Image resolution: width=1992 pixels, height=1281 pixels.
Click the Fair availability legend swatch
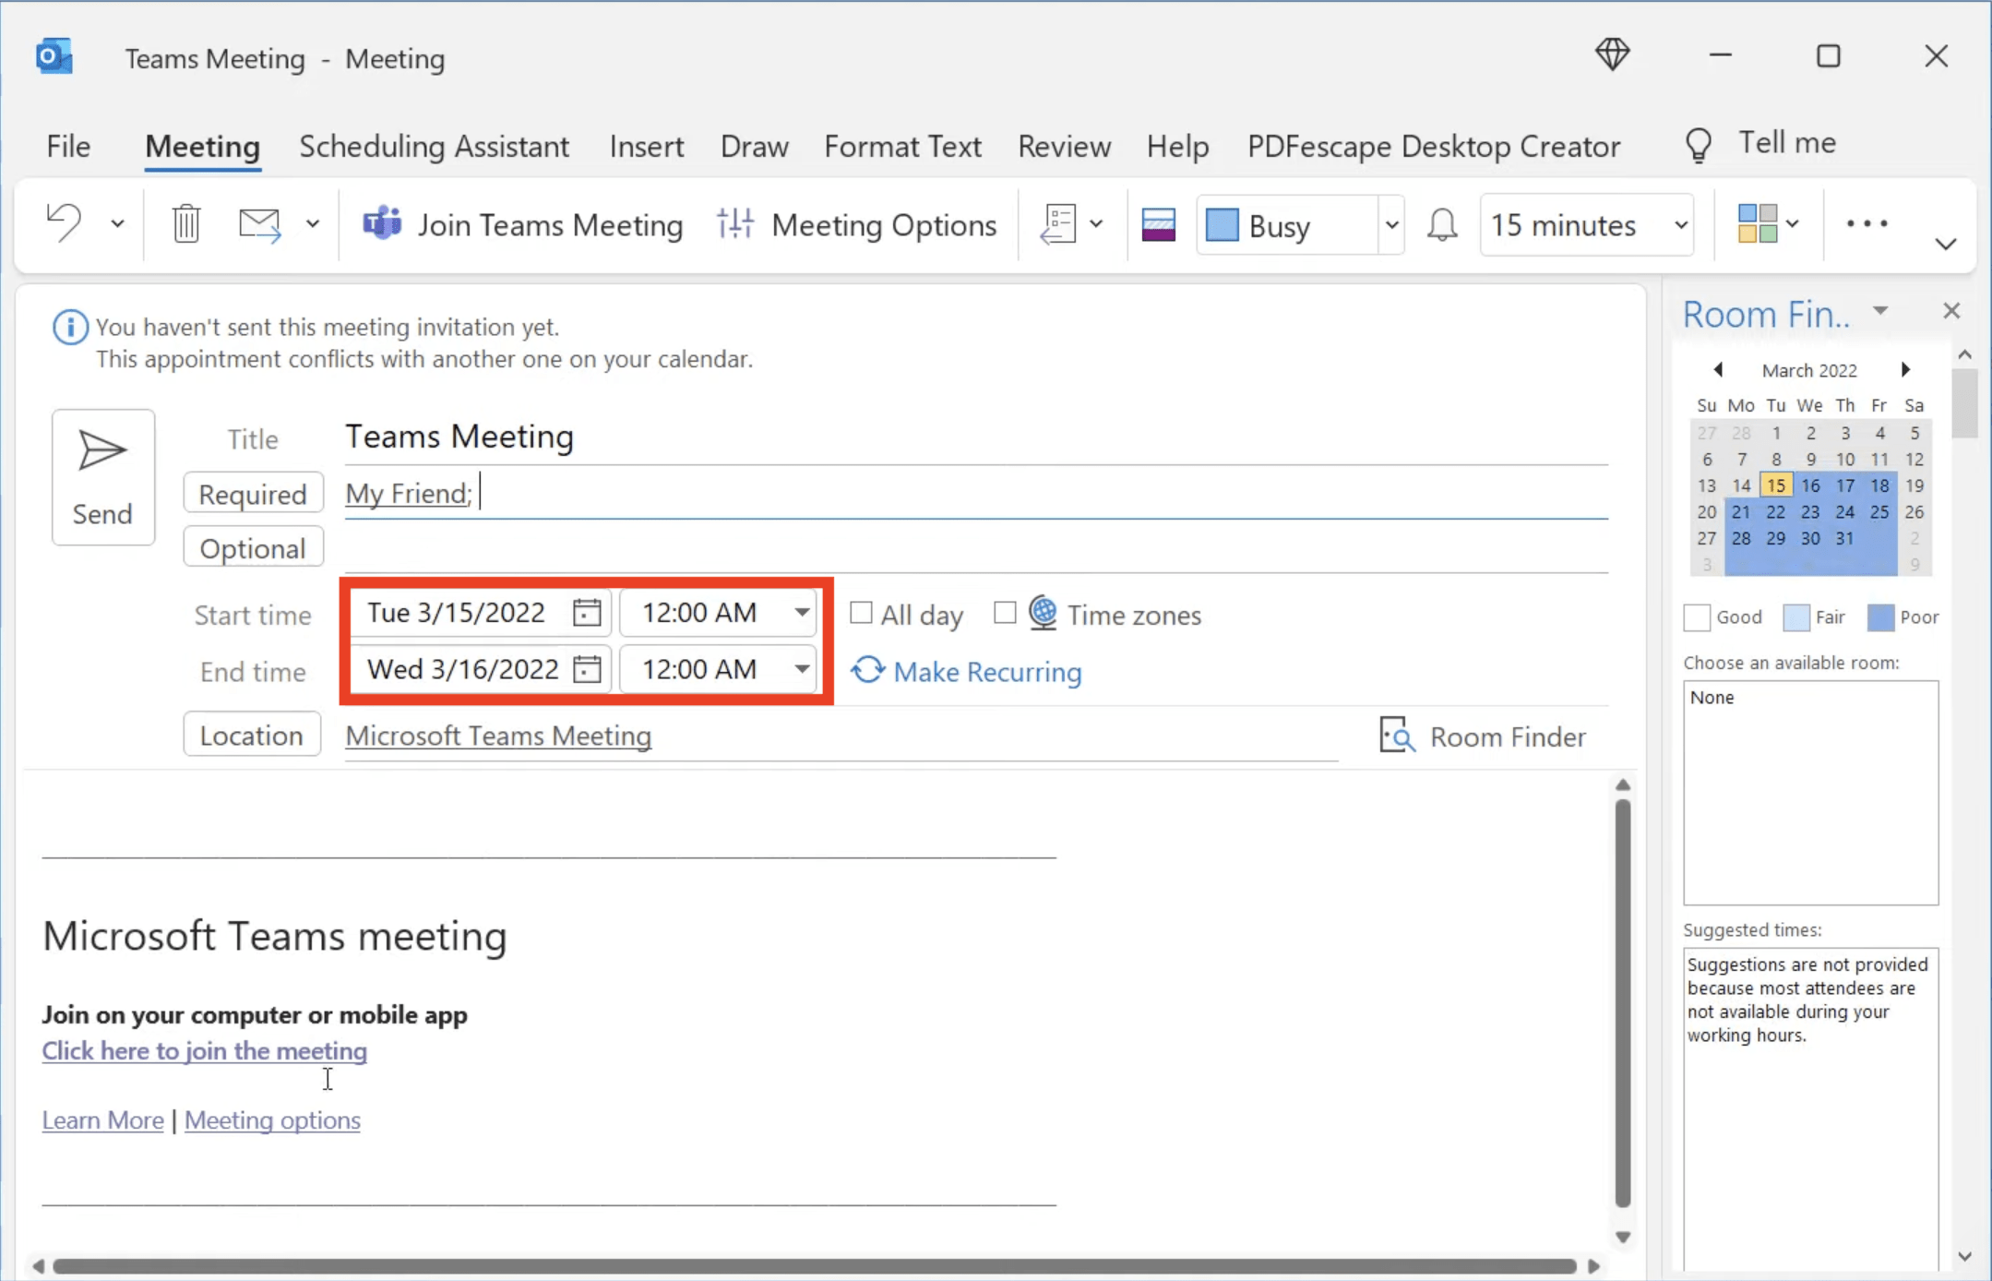click(1796, 617)
